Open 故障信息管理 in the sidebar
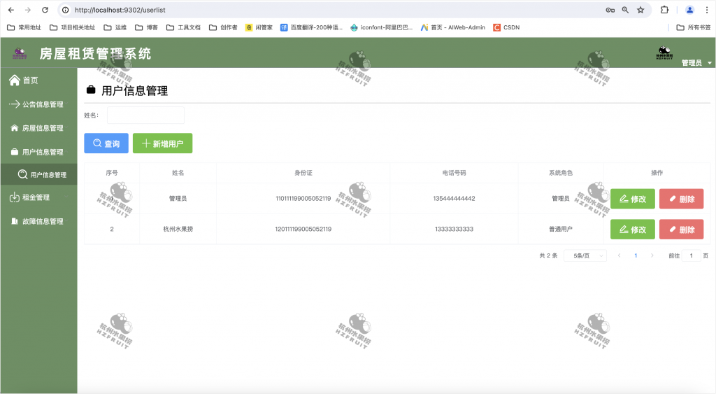 (39, 221)
